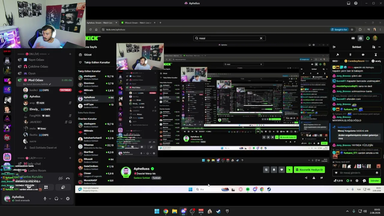Collapse the Kick chat panel with arrow icon
The height and width of the screenshot is (216, 384).
click(334, 47)
